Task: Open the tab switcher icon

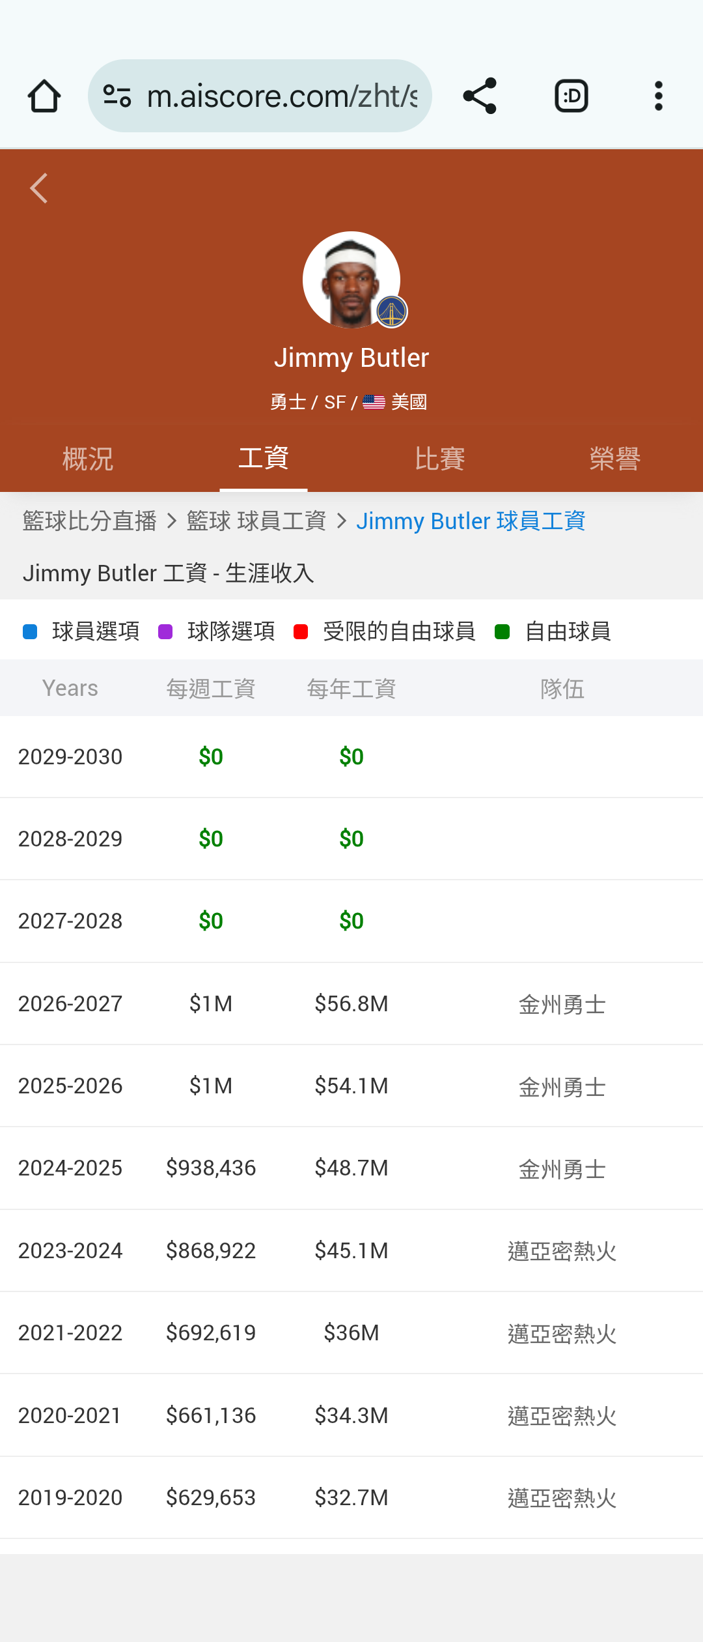Action: tap(572, 96)
